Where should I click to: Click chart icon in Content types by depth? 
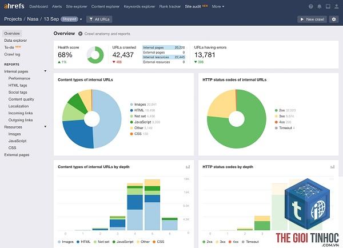[x=188, y=167]
